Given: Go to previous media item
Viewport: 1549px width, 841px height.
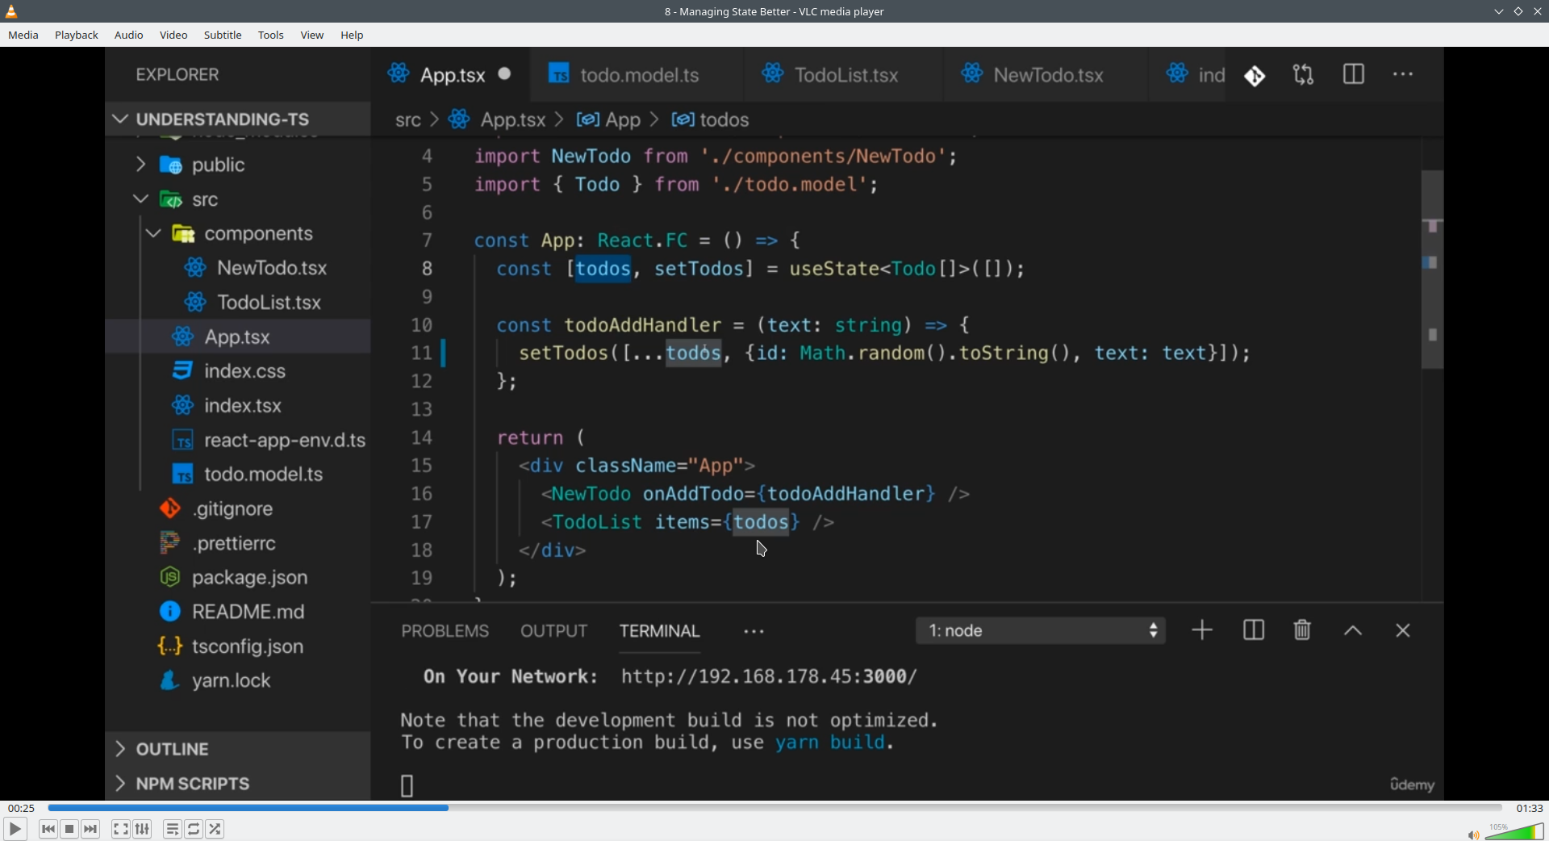Looking at the screenshot, I should coord(48,829).
